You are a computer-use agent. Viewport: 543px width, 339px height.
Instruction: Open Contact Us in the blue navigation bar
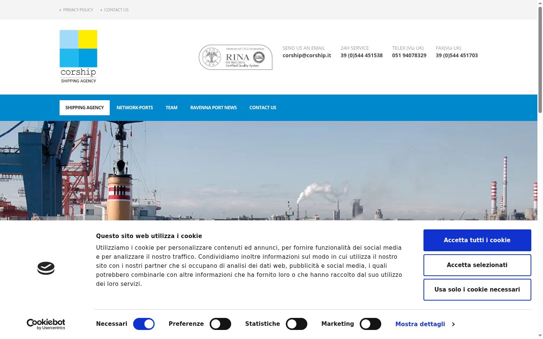click(x=263, y=108)
